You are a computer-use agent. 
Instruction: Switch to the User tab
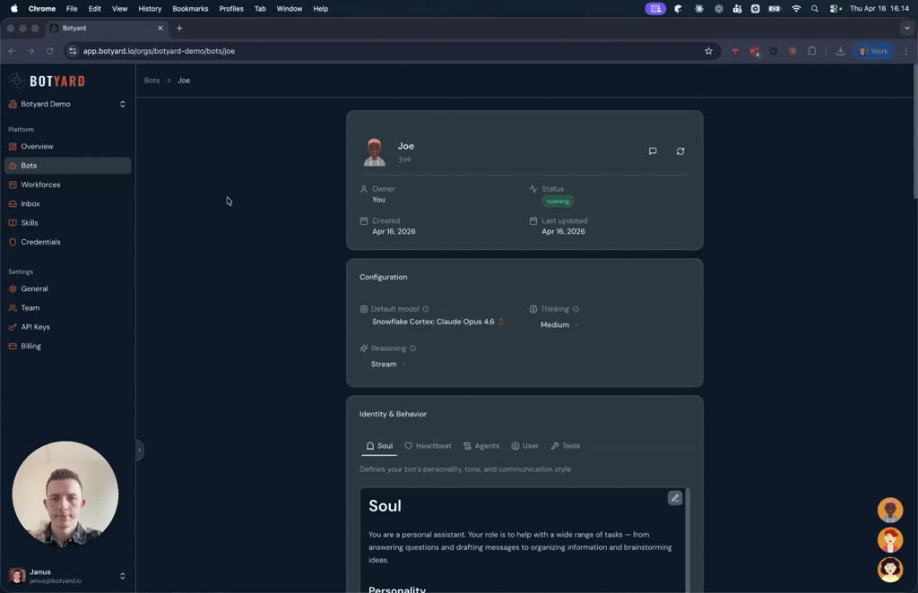[x=524, y=445]
